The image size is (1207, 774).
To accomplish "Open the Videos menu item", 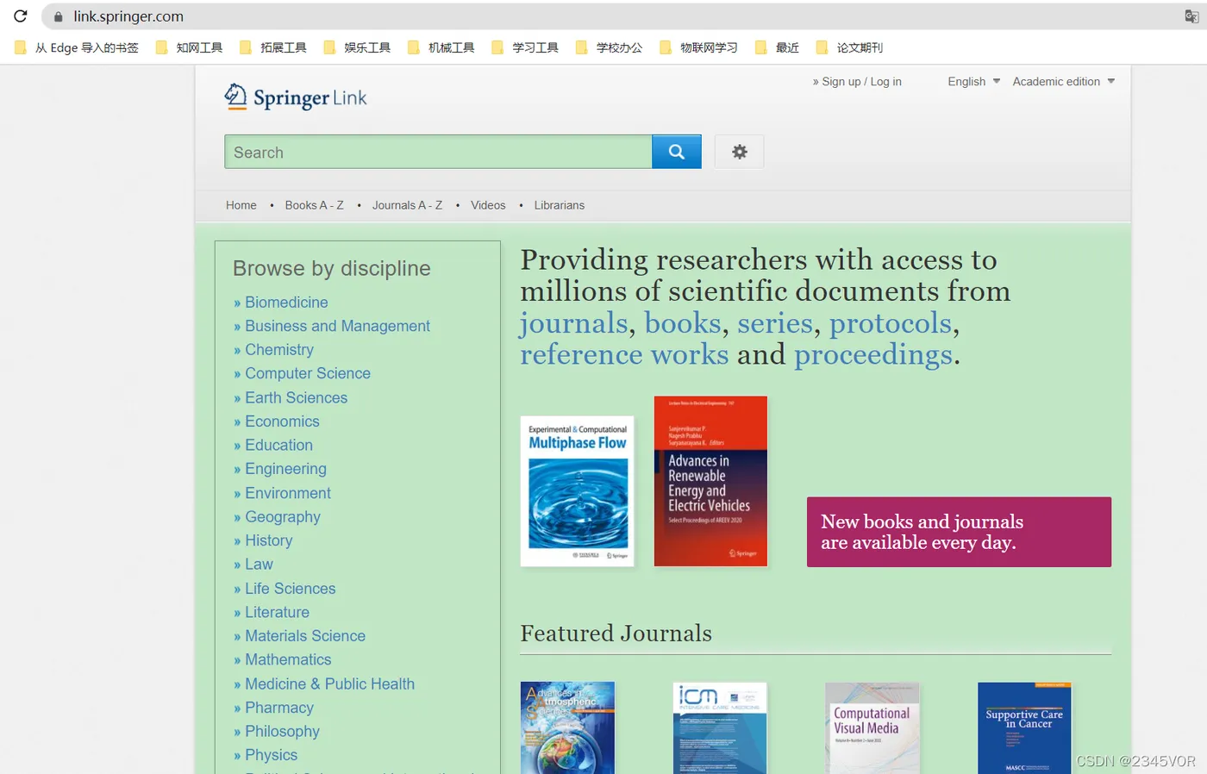I will pyautogui.click(x=488, y=205).
